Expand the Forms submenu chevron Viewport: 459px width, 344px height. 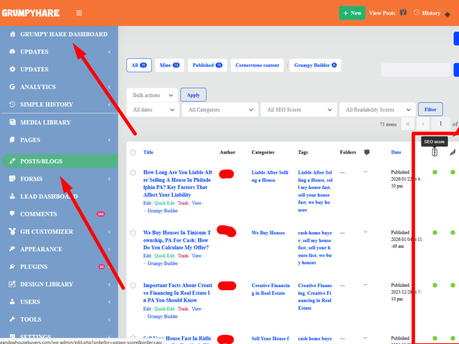[109, 179]
